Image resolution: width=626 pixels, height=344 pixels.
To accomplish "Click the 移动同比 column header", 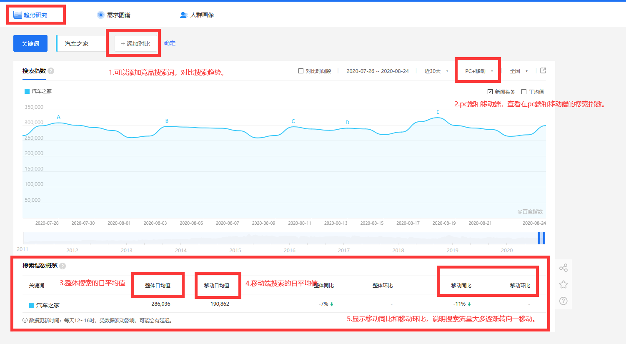I will coord(461,286).
